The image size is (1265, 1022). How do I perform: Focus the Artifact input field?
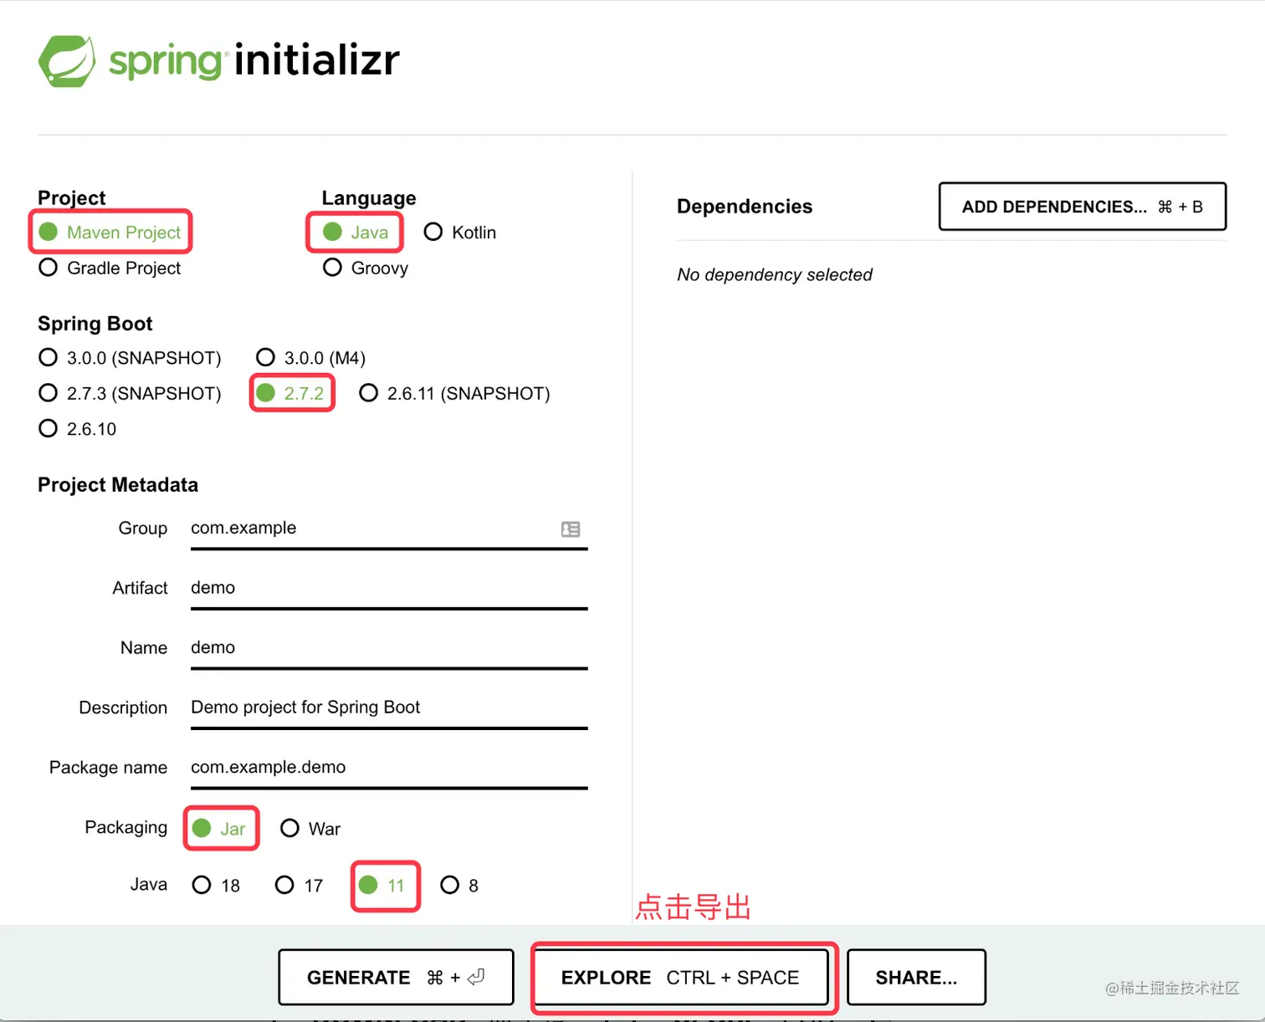pyautogui.click(x=389, y=589)
